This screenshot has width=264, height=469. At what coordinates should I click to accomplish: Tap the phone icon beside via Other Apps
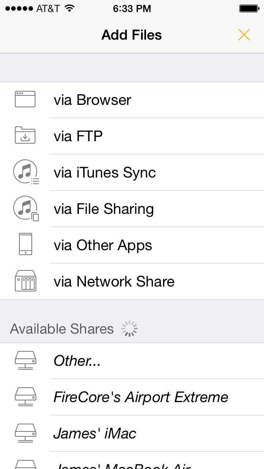click(x=25, y=244)
